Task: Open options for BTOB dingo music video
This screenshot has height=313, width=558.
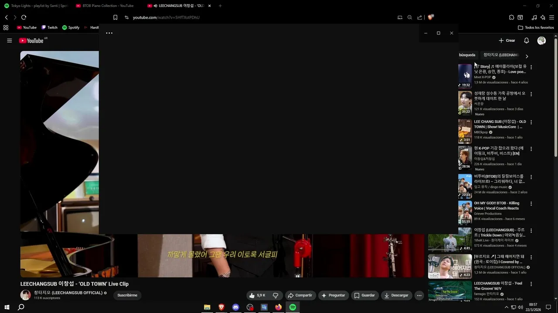Action: 531,177
